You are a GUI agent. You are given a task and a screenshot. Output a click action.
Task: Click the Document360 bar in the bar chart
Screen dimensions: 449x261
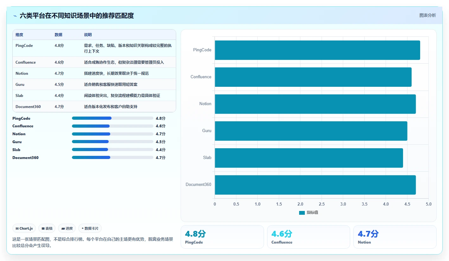pos(315,185)
